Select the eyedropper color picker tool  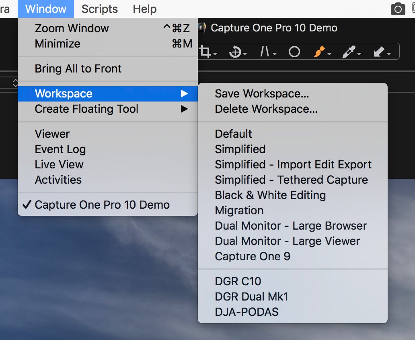click(x=349, y=52)
